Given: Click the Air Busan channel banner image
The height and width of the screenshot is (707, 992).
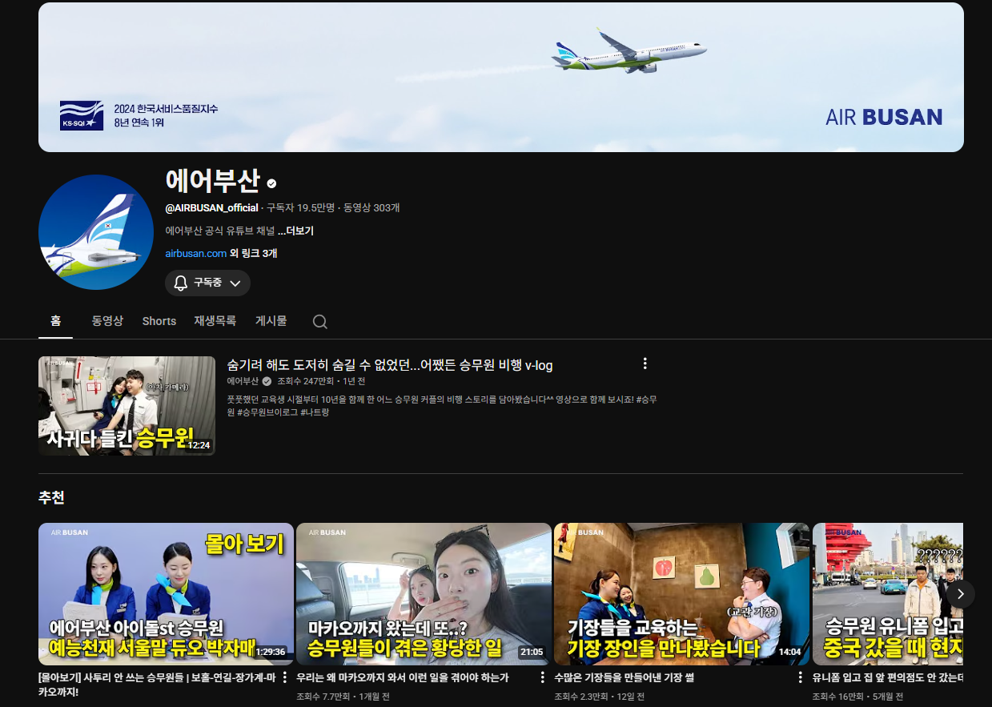Looking at the screenshot, I should click(501, 77).
